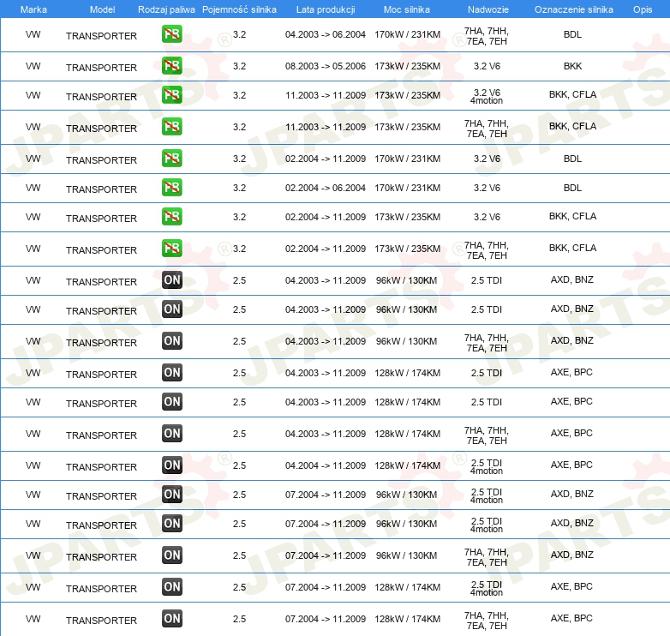Click the TRANSPORTER model cell in the 08.2003 -> 05.2006 row

tap(101, 68)
